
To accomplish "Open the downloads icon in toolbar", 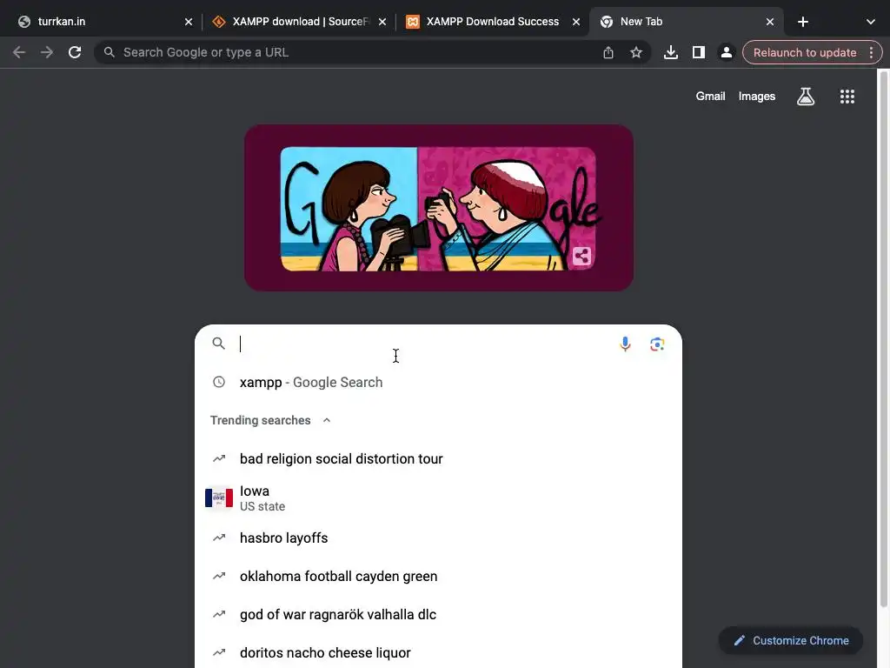I will click(x=671, y=52).
